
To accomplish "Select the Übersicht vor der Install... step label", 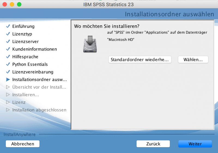I will pyautogui.click(x=39, y=87).
